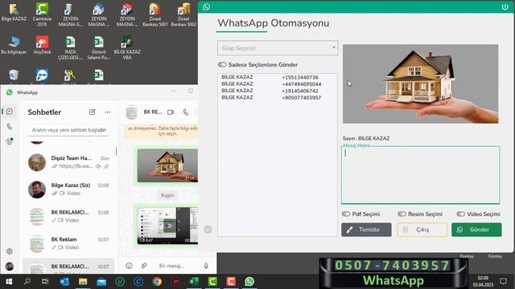Open the house image message in WhatsApp chat

pos(167,165)
